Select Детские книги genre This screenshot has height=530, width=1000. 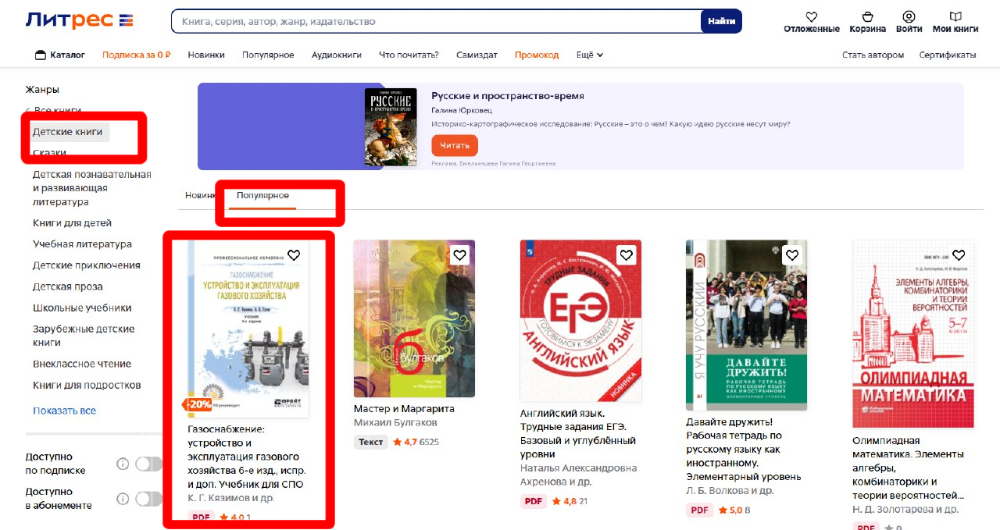click(x=68, y=132)
